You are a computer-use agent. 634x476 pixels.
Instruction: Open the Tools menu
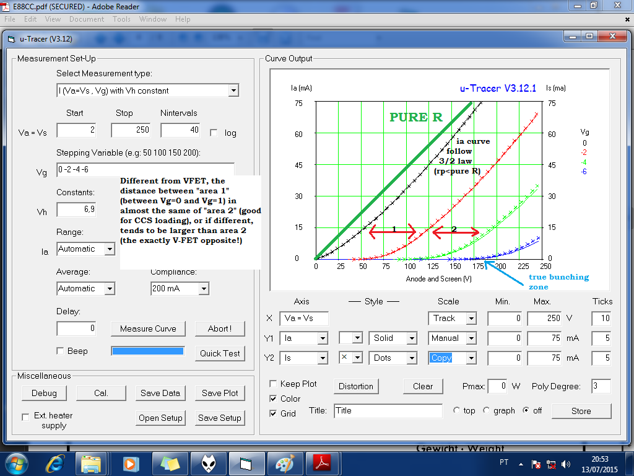click(121, 19)
